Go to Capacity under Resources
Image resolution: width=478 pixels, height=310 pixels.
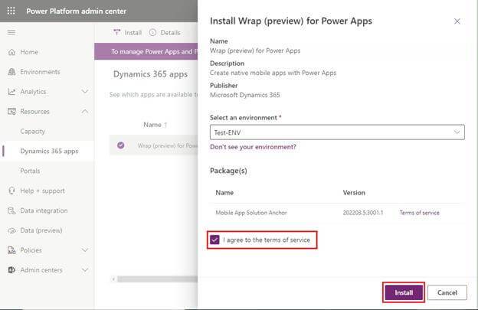[33, 132]
